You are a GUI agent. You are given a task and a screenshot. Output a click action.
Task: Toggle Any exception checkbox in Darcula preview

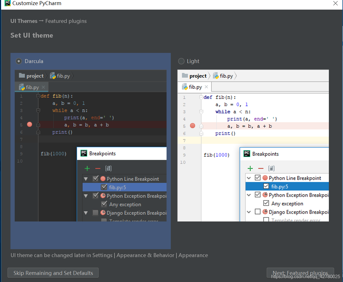pos(104,204)
